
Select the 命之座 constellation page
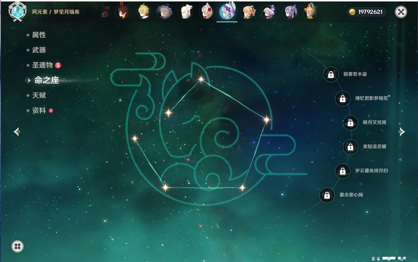tap(46, 80)
